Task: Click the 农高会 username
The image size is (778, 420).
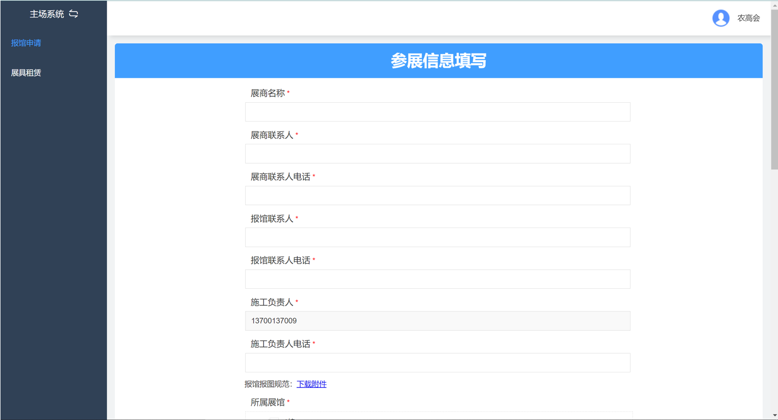Action: tap(748, 18)
